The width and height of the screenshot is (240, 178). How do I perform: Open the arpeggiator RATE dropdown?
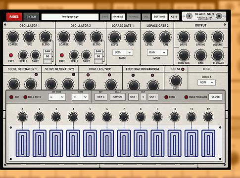[x=80, y=97]
